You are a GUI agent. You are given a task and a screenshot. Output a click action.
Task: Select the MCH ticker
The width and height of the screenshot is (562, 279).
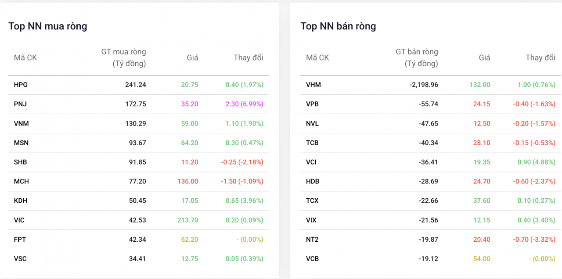pyautogui.click(x=21, y=181)
